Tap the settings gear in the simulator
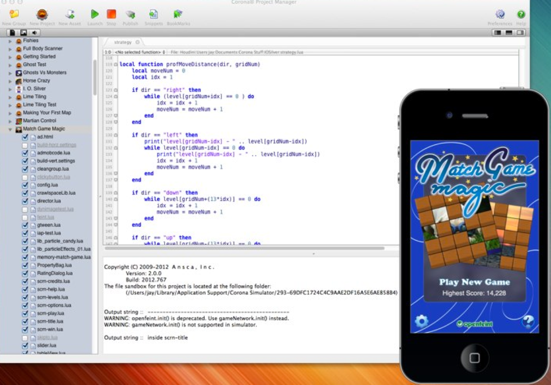Image resolution: width=551 pixels, height=385 pixels. pyautogui.click(x=421, y=321)
